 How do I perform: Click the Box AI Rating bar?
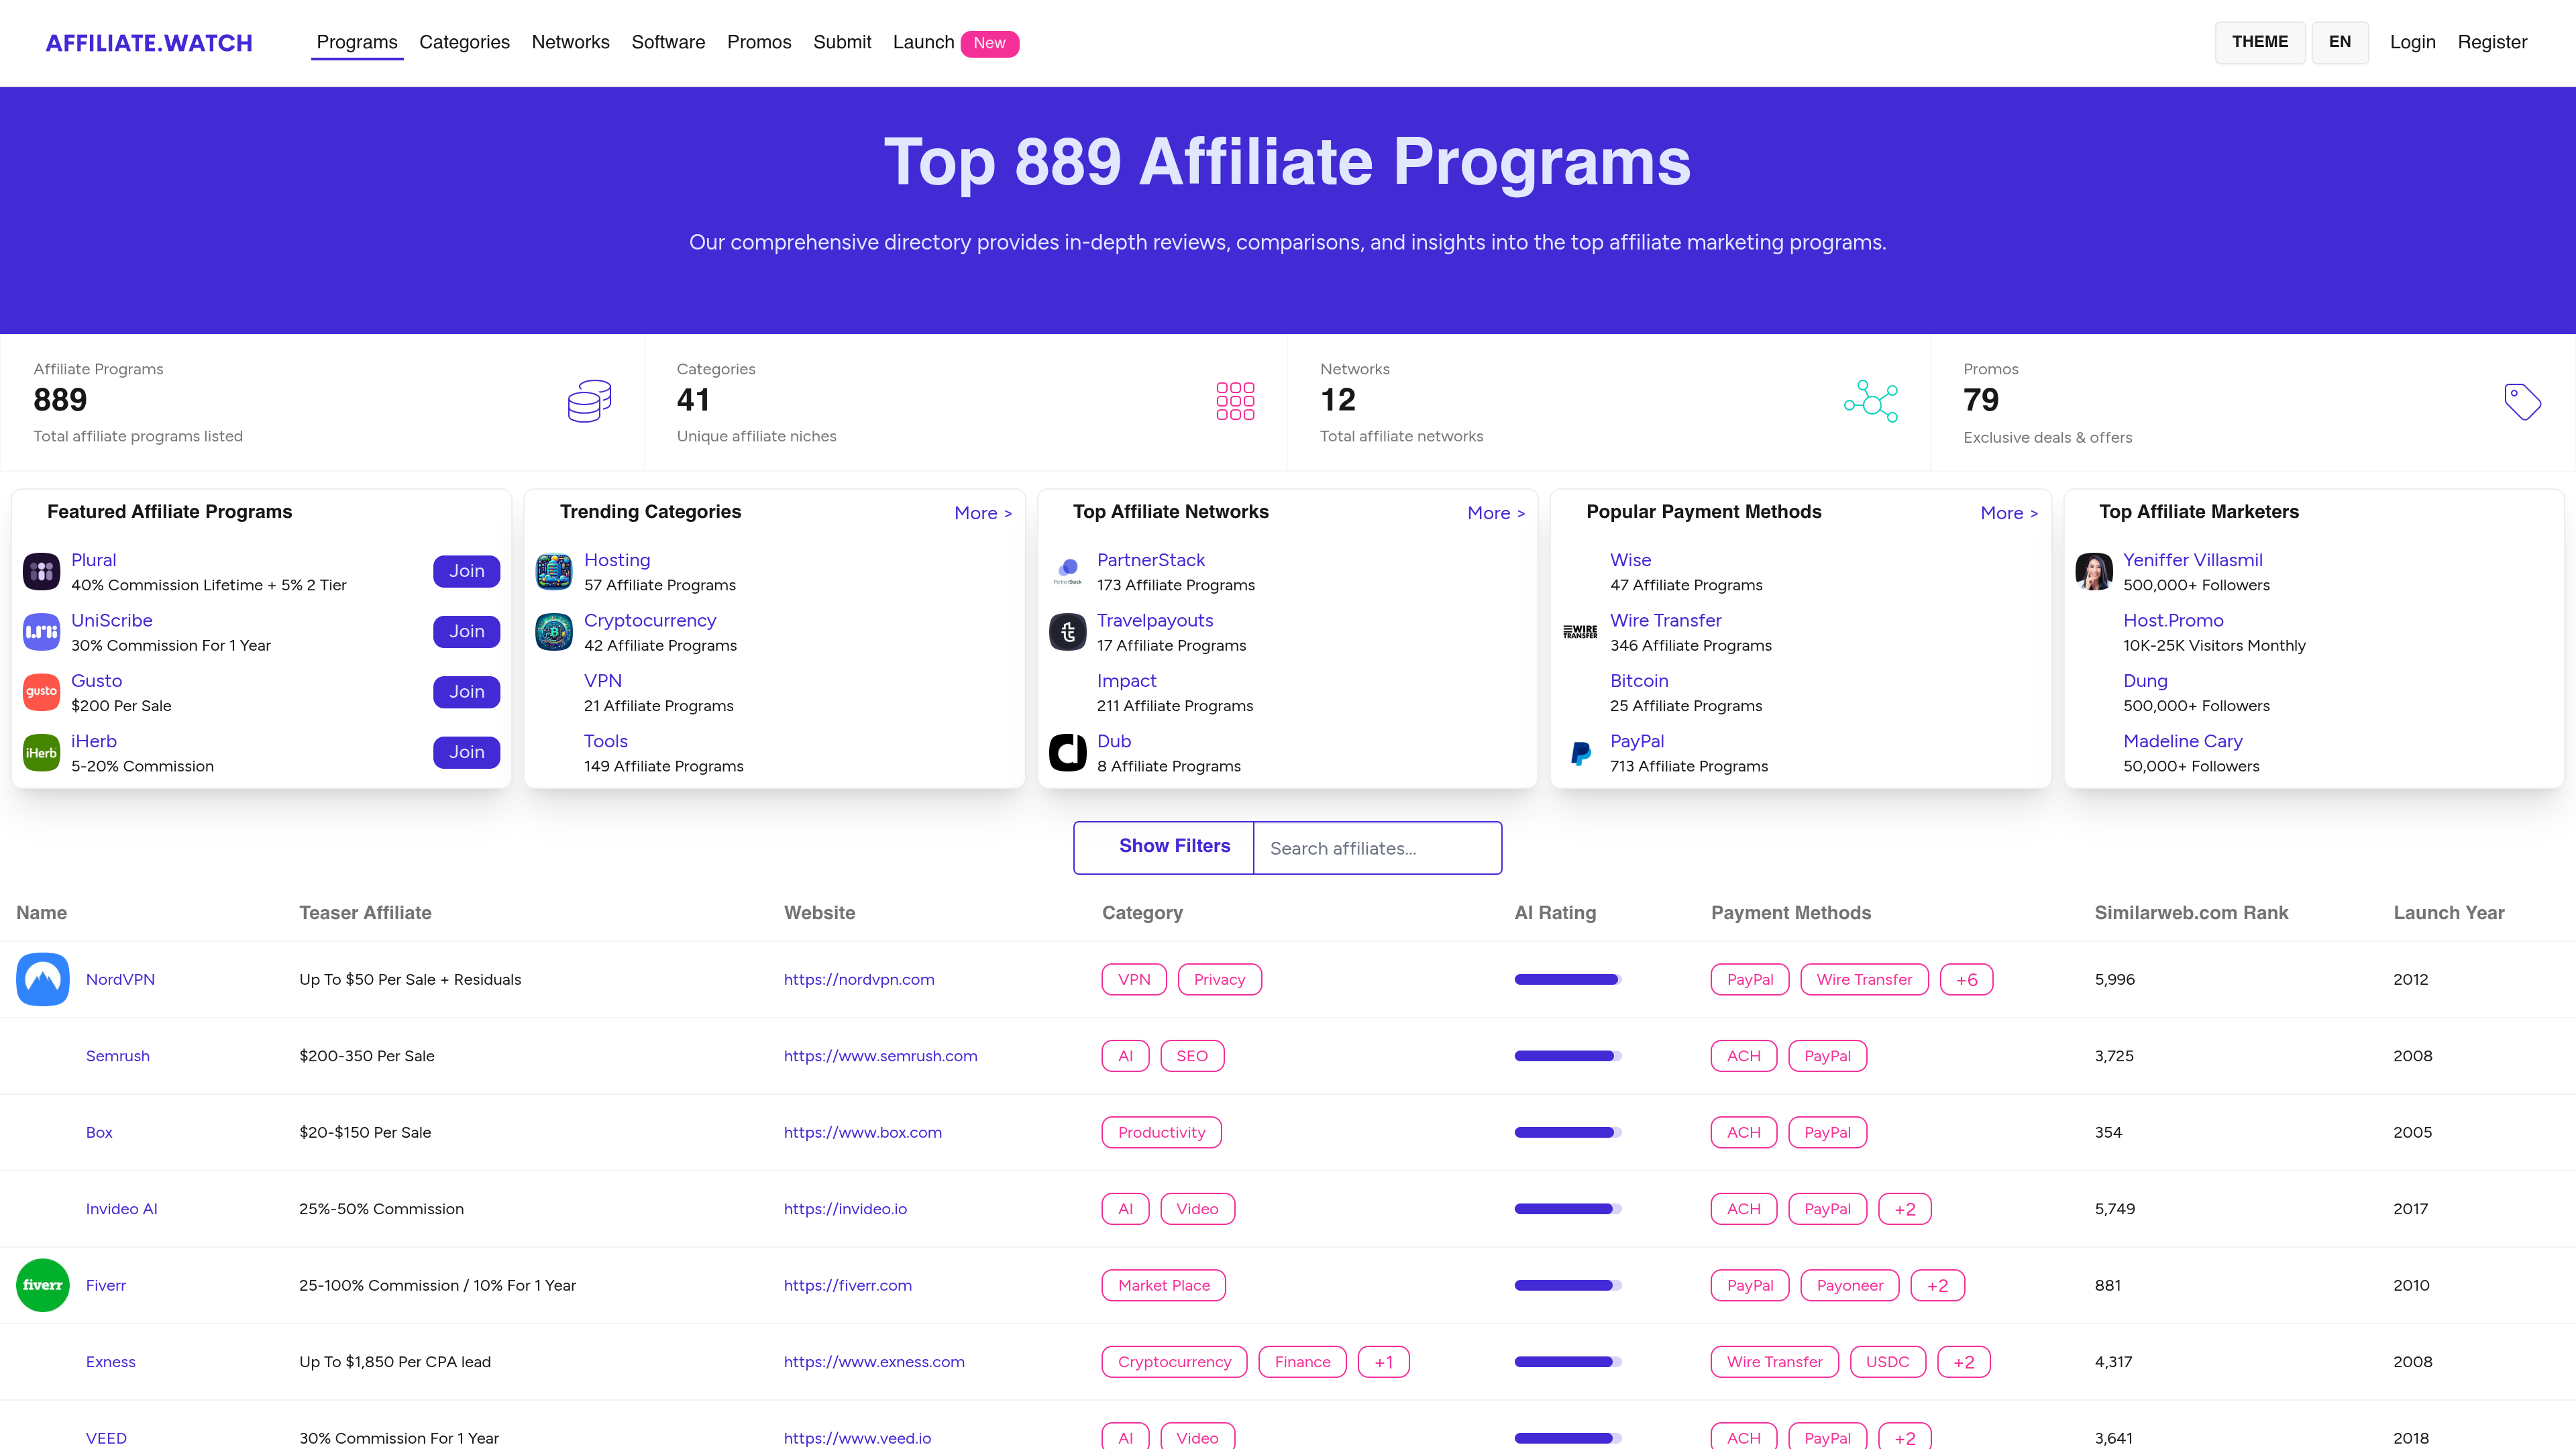point(1567,1132)
